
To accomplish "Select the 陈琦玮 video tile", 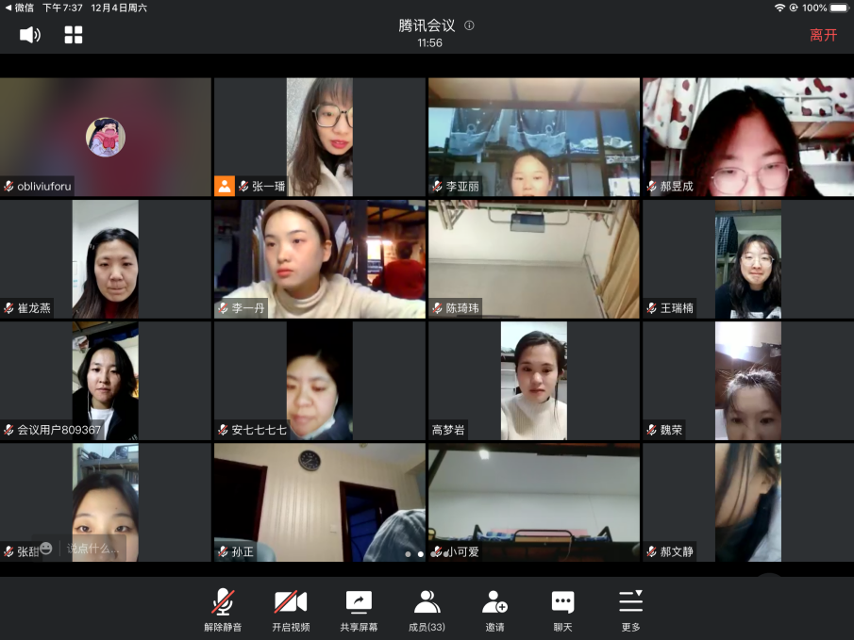I will pos(533,259).
